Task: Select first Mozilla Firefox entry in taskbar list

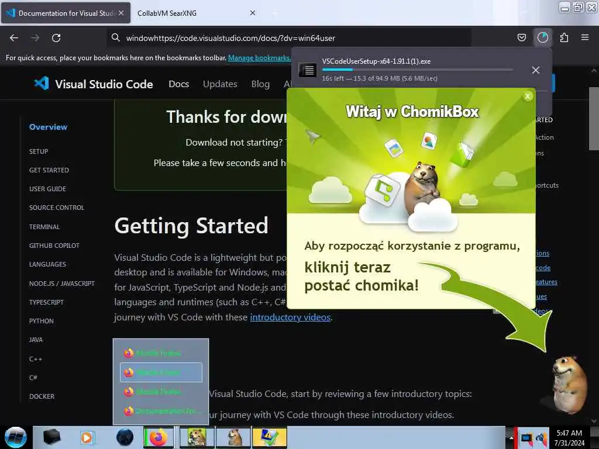Action: 161,353
